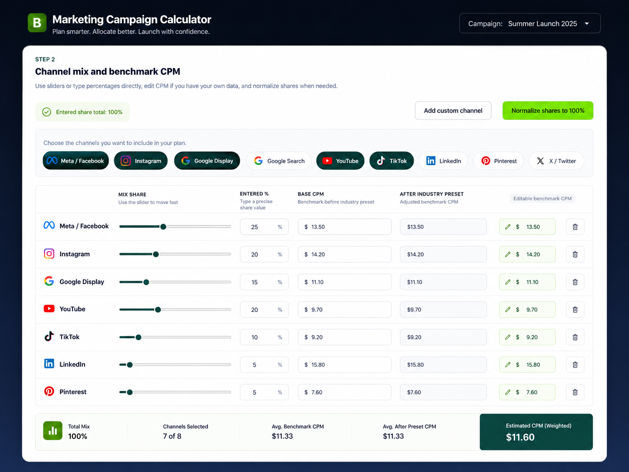Click the Editable benchmark CPM label

pyautogui.click(x=543, y=199)
